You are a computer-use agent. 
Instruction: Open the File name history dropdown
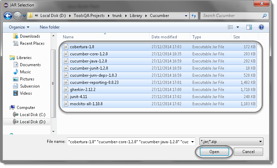(193, 142)
